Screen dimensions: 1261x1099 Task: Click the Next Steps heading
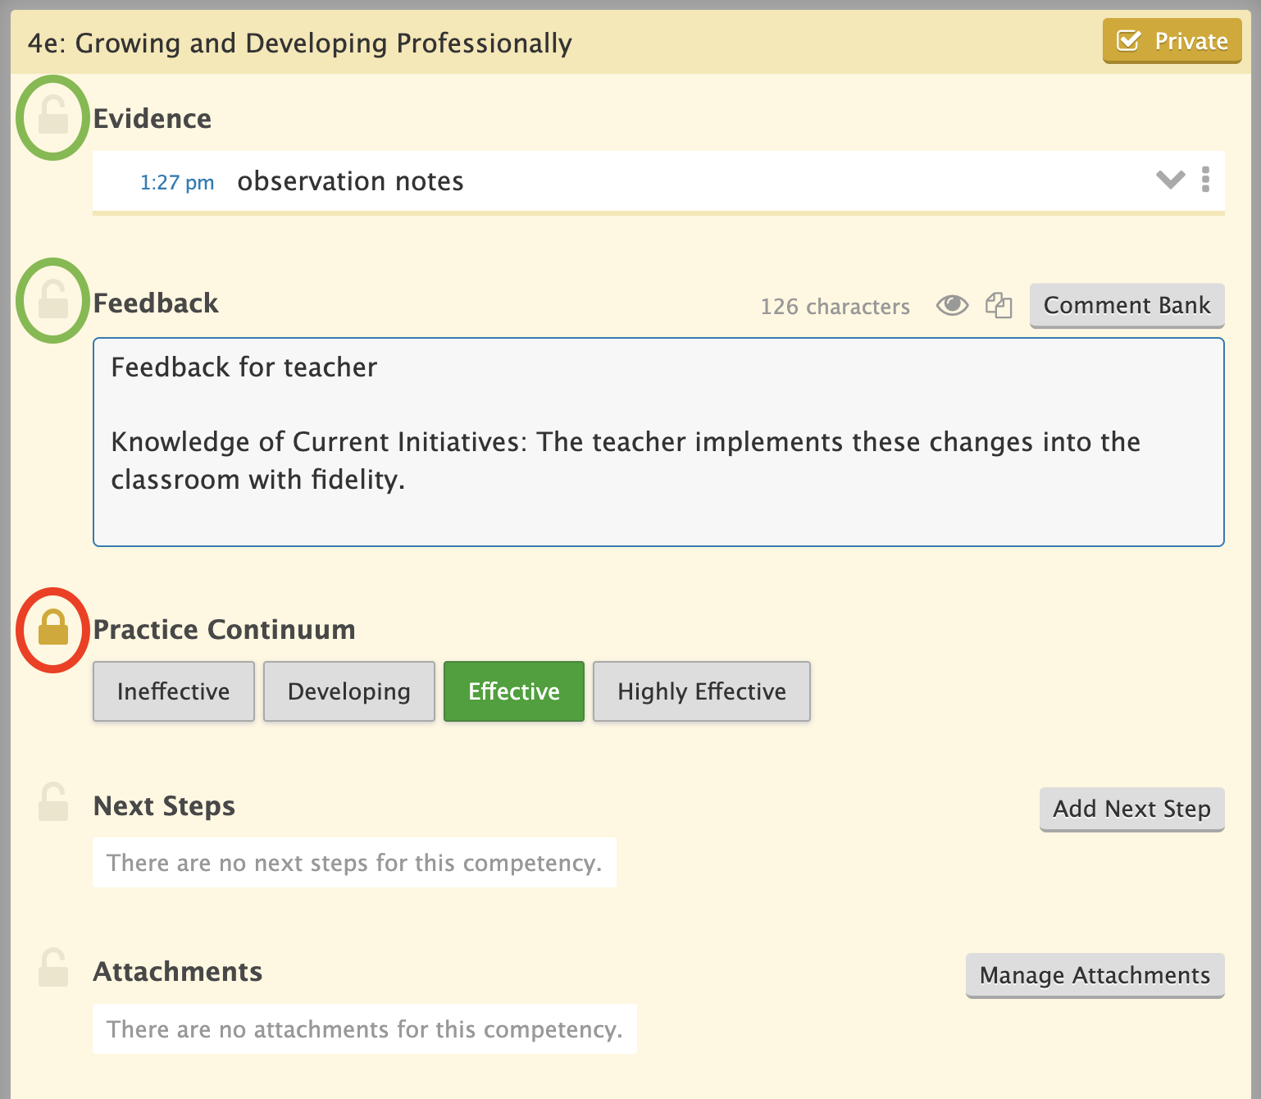click(164, 806)
